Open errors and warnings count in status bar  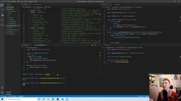(x=14, y=96)
